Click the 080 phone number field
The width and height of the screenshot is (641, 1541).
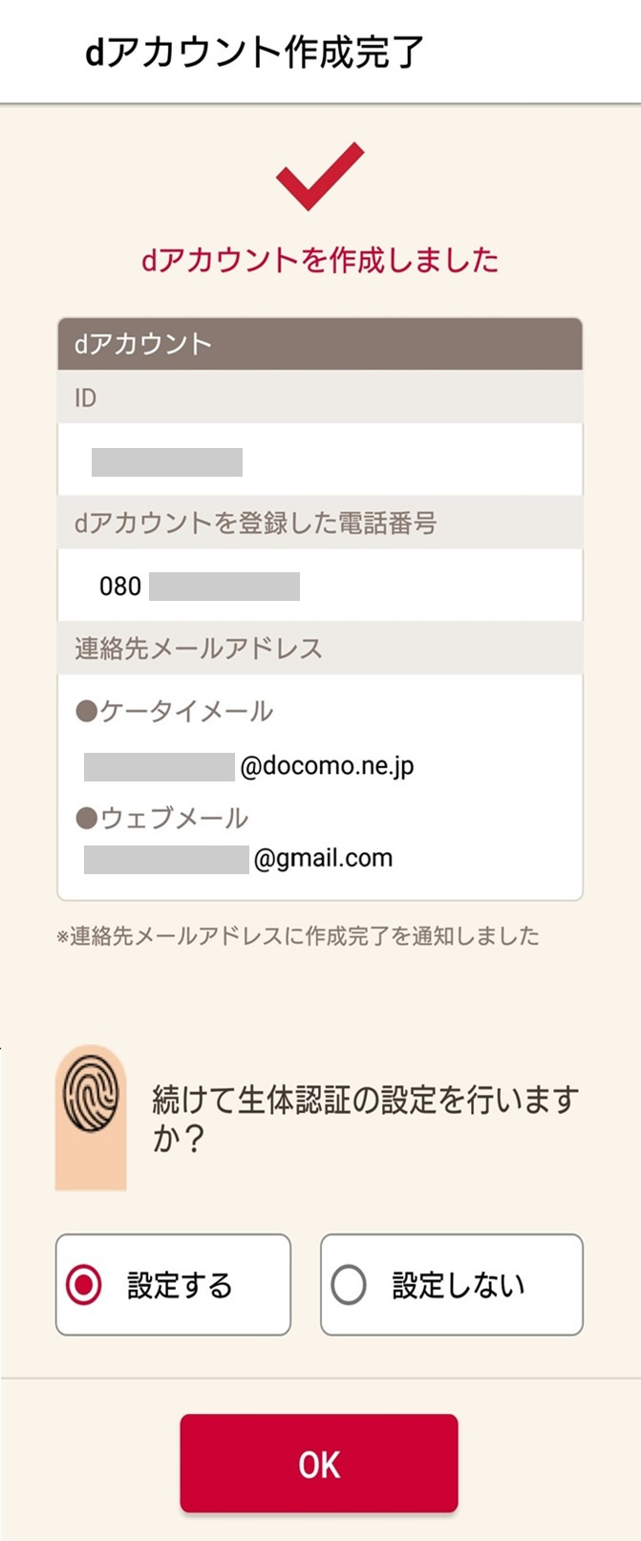(x=320, y=586)
